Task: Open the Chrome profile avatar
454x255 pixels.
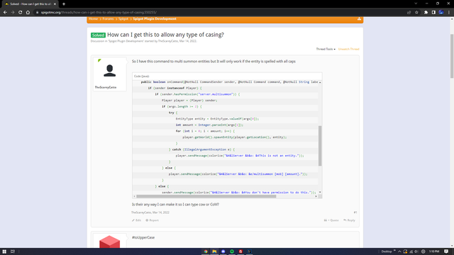Action: (441, 13)
